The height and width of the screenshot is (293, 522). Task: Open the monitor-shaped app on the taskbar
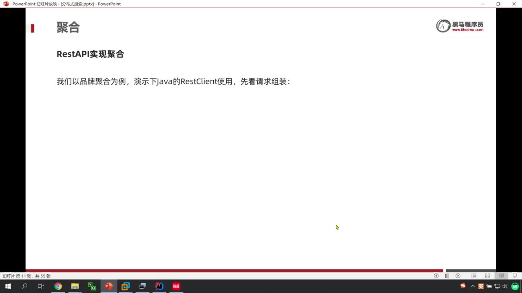(142, 286)
